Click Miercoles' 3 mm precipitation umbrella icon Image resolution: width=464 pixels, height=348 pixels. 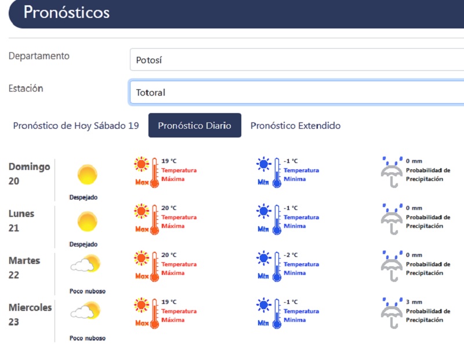tap(392, 313)
